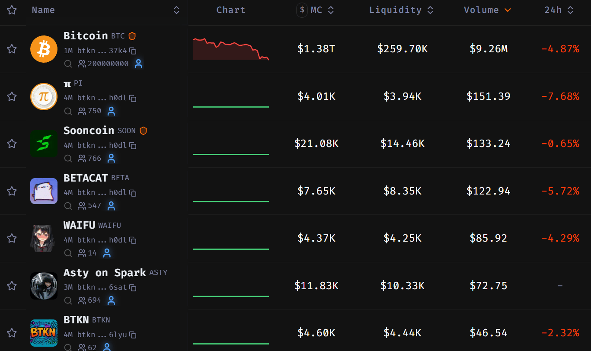The width and height of the screenshot is (591, 351).
Task: View Bitcoin creator profile icon
Action: pyautogui.click(x=138, y=64)
